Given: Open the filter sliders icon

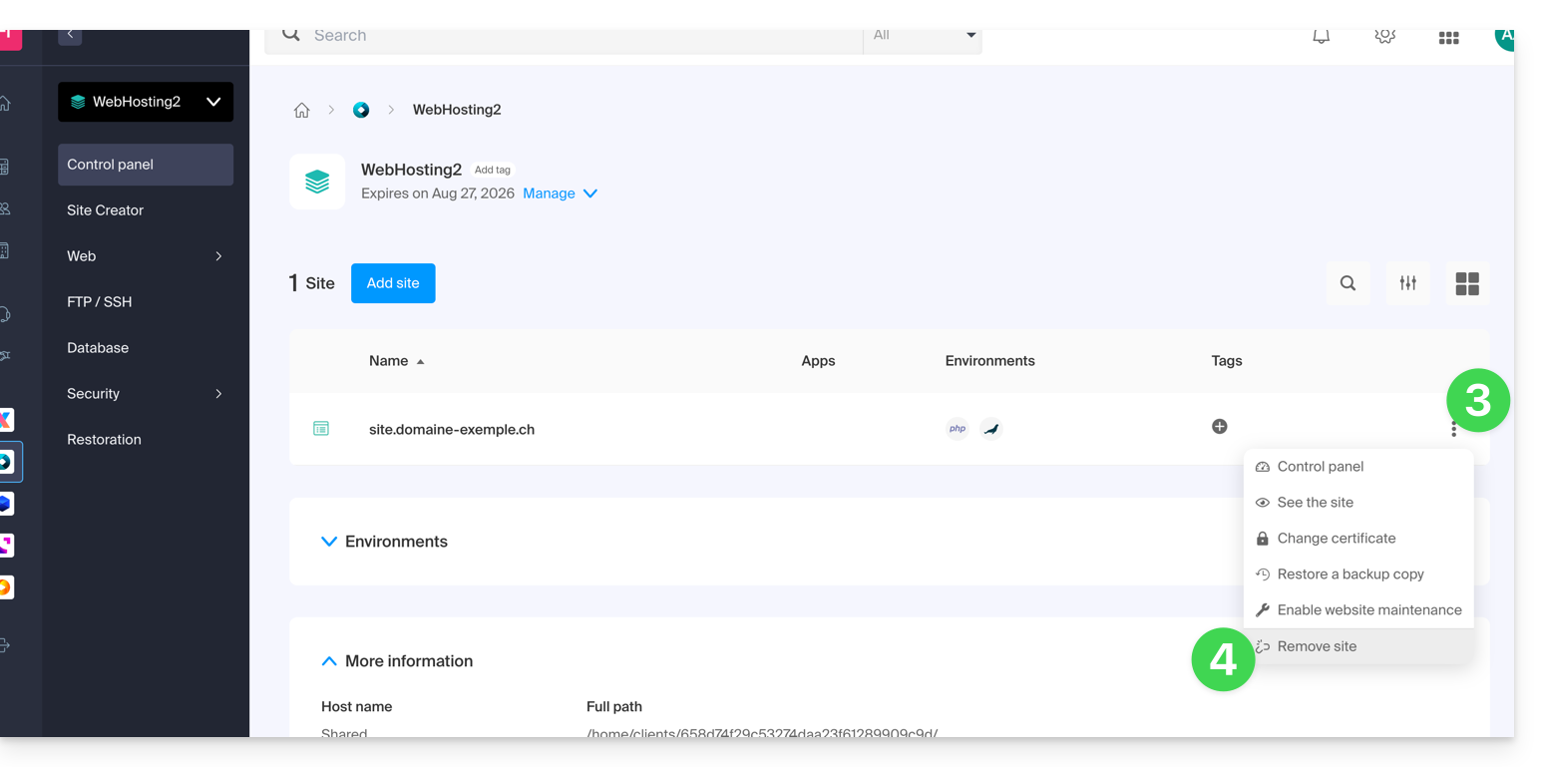Looking at the screenshot, I should pyautogui.click(x=1407, y=283).
